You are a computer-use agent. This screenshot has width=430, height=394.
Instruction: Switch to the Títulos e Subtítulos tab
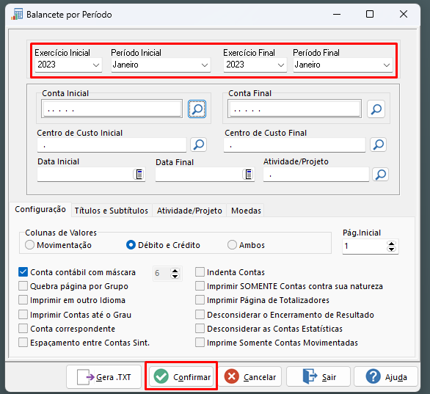click(x=112, y=211)
